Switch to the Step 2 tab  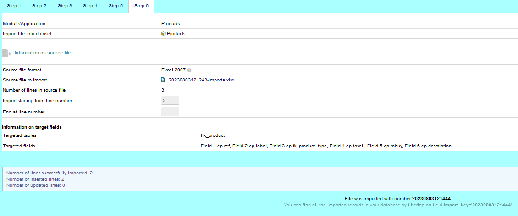pos(39,6)
